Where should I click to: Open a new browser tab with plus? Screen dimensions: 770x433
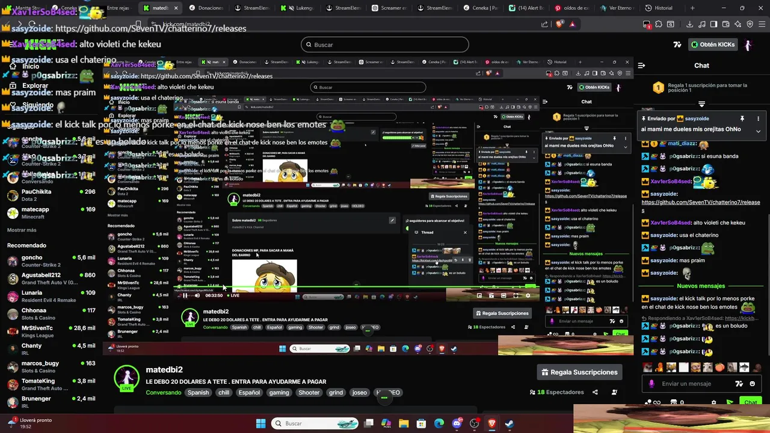pyautogui.click(x=692, y=8)
